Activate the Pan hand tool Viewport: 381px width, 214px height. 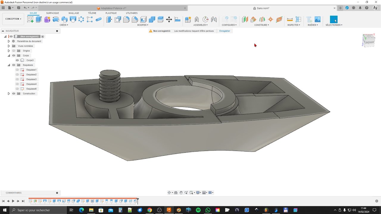point(181,193)
